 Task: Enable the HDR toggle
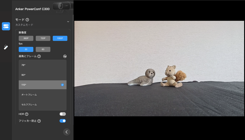coord(63,114)
